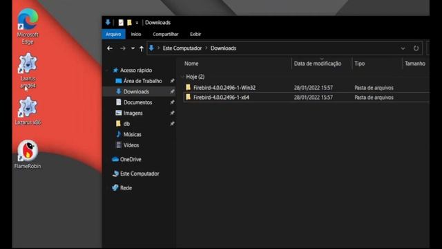Sort files by the Tamanho column
The image size is (442, 249).
(415, 64)
